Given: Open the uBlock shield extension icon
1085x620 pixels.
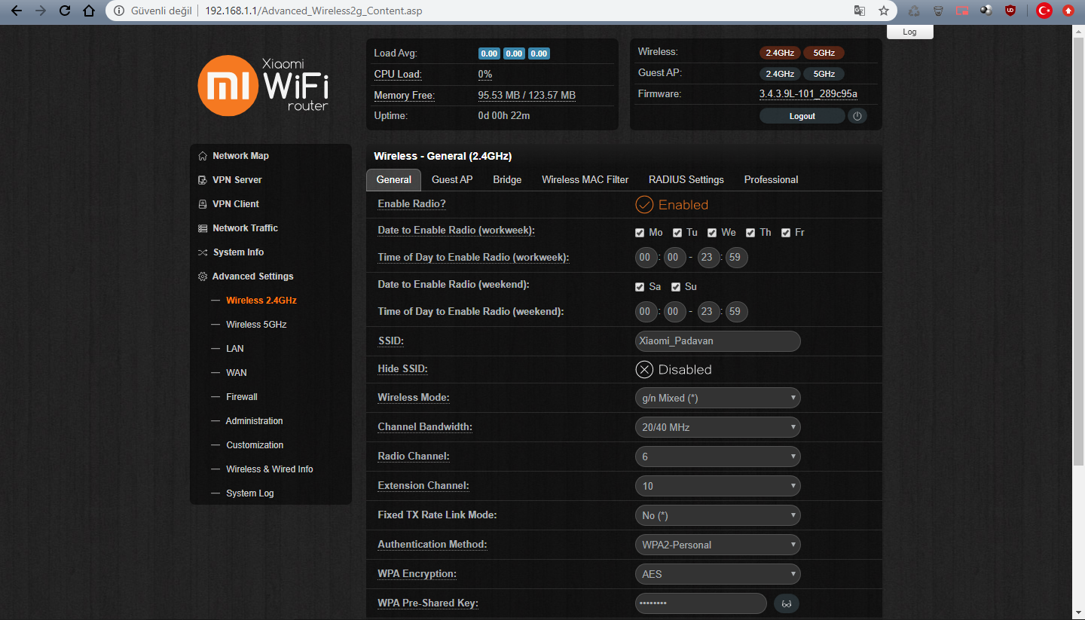Looking at the screenshot, I should pyautogui.click(x=1010, y=11).
